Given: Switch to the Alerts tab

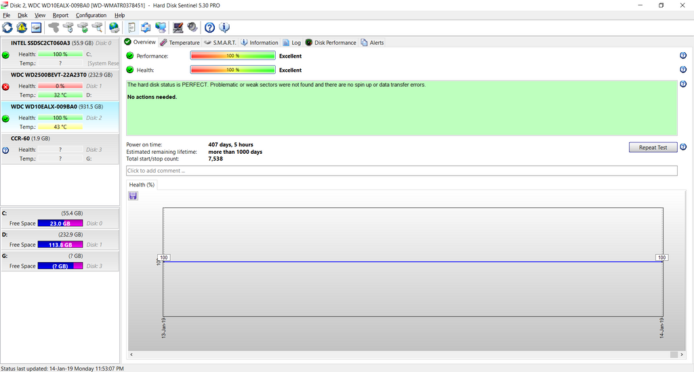Looking at the screenshot, I should (372, 43).
